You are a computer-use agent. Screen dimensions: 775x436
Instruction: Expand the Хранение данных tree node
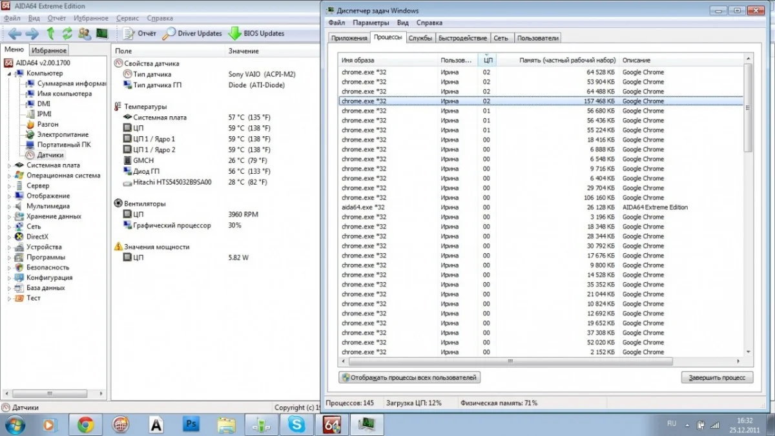[x=10, y=216]
